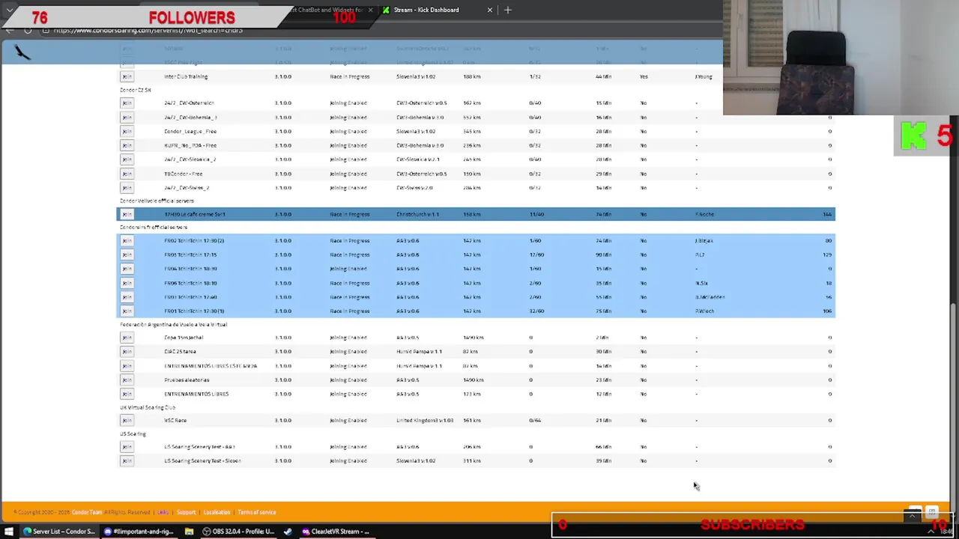Viewport: 959px width, 539px height.
Task: Open the Support footer link
Action: tap(186, 512)
